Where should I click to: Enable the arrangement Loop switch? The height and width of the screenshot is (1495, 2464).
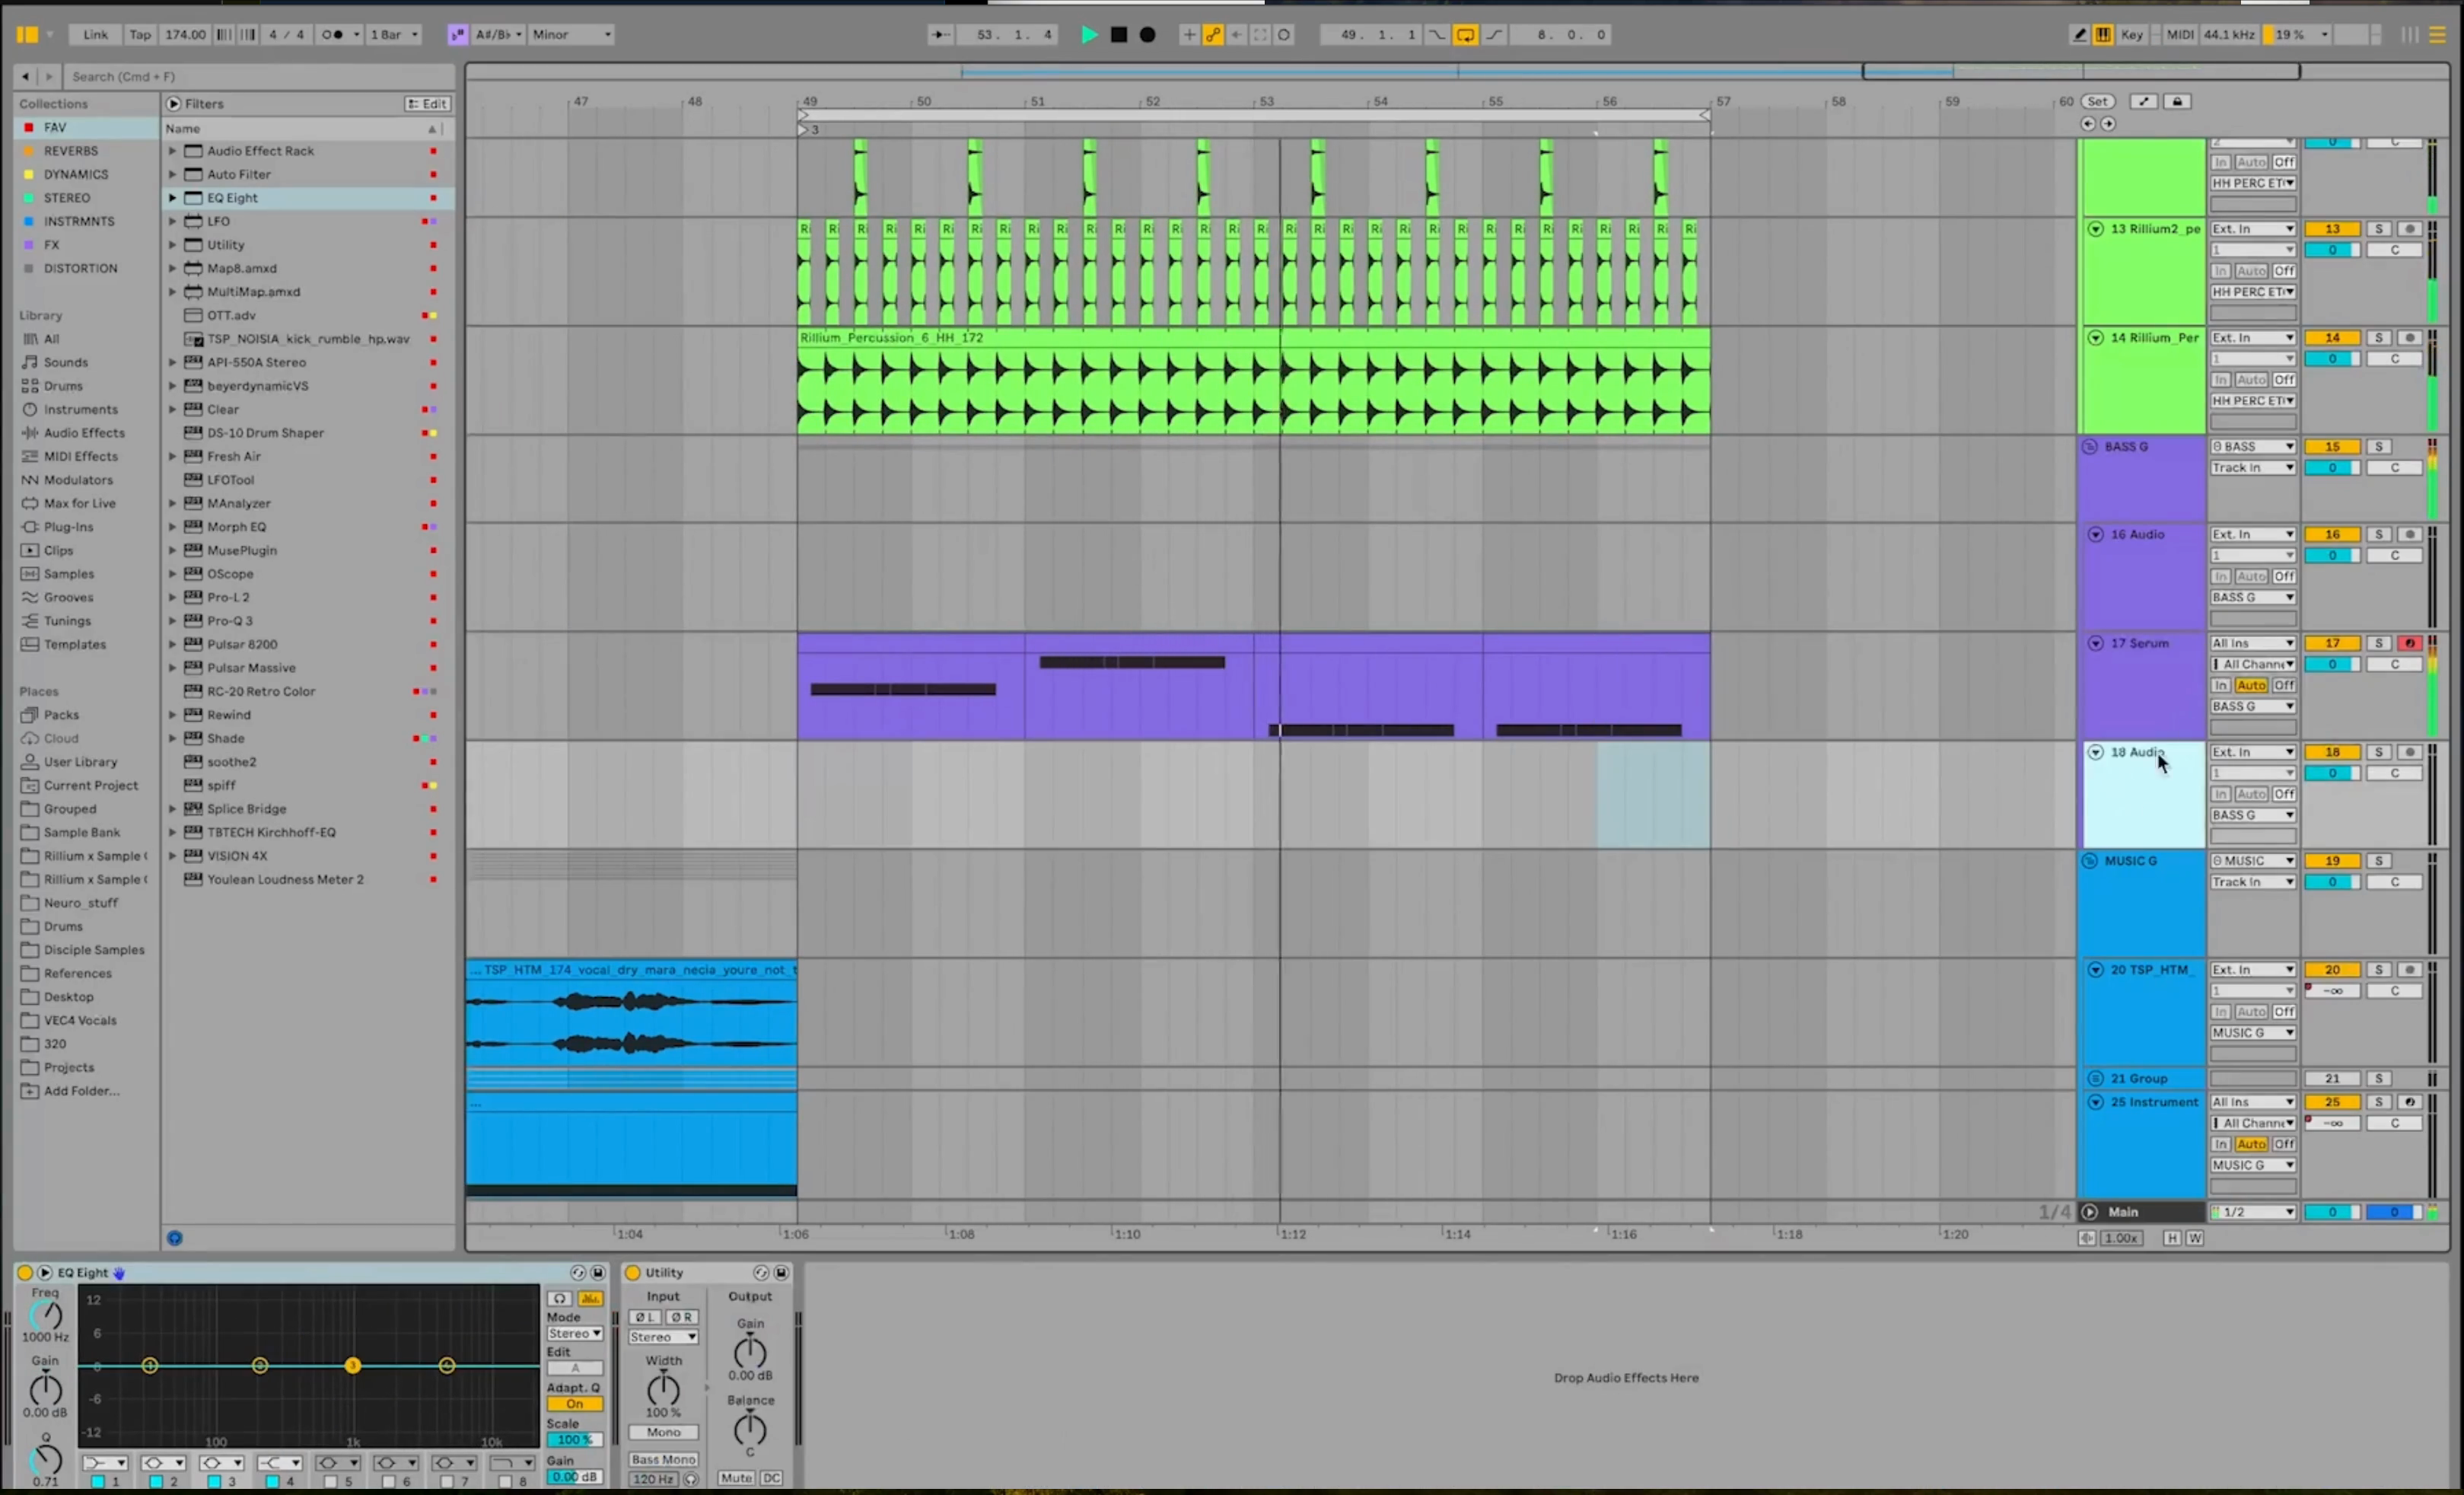click(x=1465, y=34)
